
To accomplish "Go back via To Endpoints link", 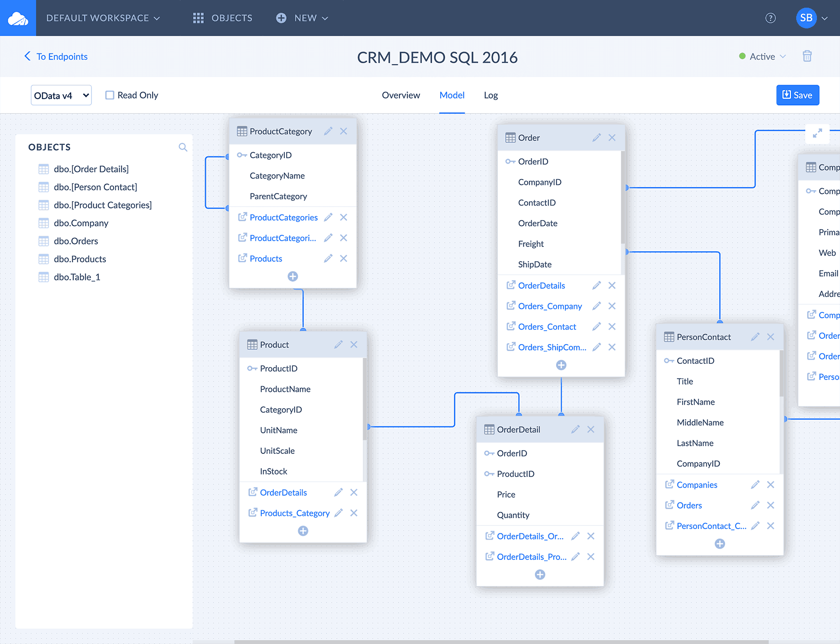I will [x=56, y=57].
